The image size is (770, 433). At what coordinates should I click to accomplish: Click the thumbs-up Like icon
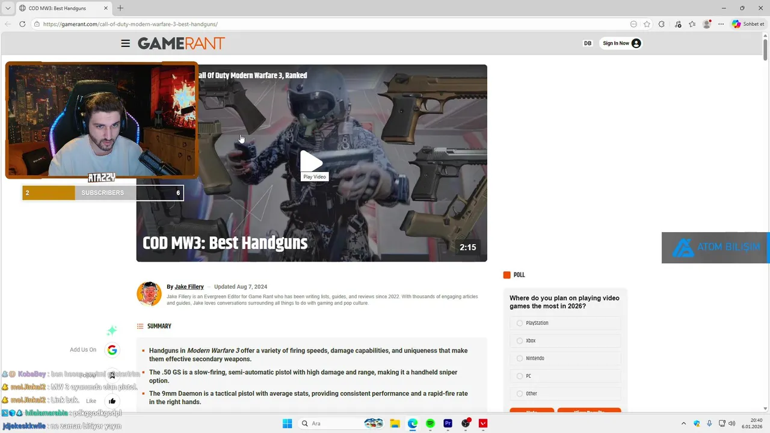(112, 401)
